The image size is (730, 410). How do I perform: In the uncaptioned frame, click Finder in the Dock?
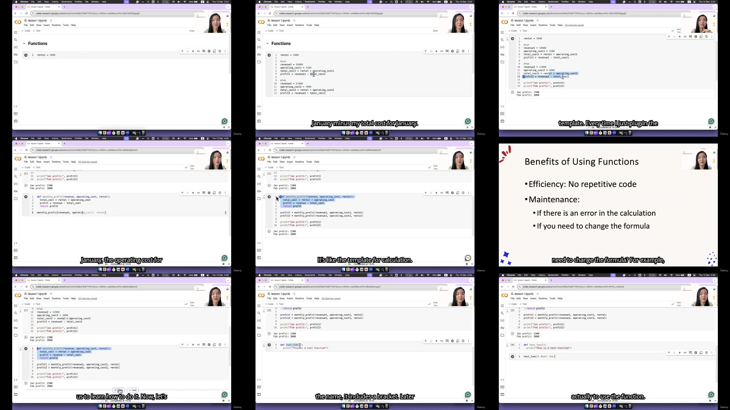tap(100, 133)
